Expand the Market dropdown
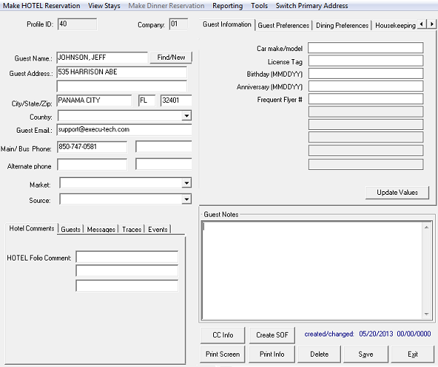Viewport: 438px width, 367px height. pyautogui.click(x=186, y=183)
